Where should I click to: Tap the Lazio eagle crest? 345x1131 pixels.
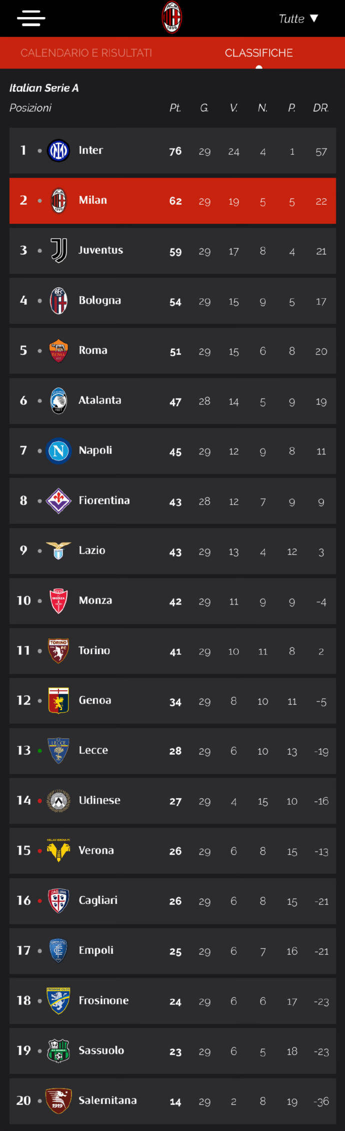pos(58,550)
